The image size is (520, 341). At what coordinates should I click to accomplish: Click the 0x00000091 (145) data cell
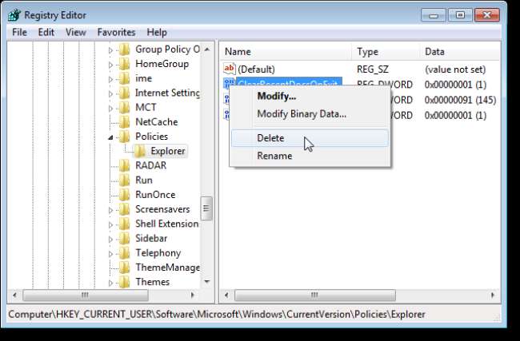pyautogui.click(x=460, y=100)
